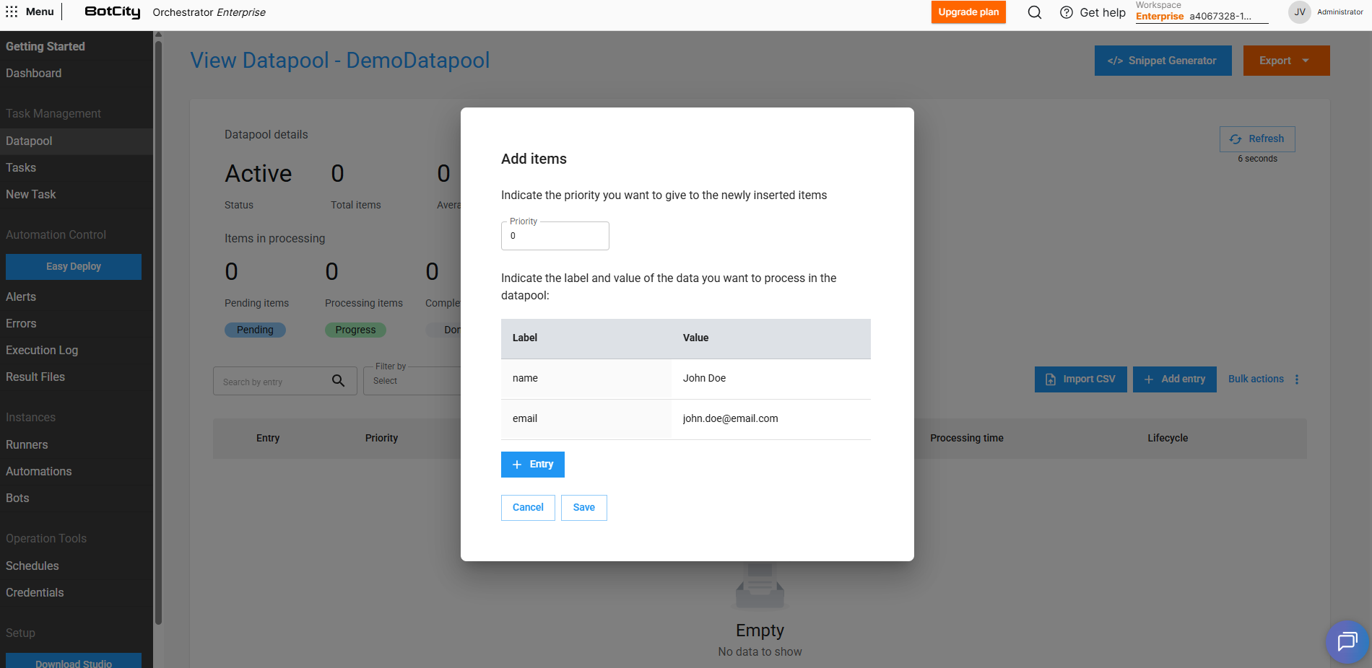Click the JV user avatar
The width and height of the screenshot is (1372, 668).
(x=1299, y=12)
